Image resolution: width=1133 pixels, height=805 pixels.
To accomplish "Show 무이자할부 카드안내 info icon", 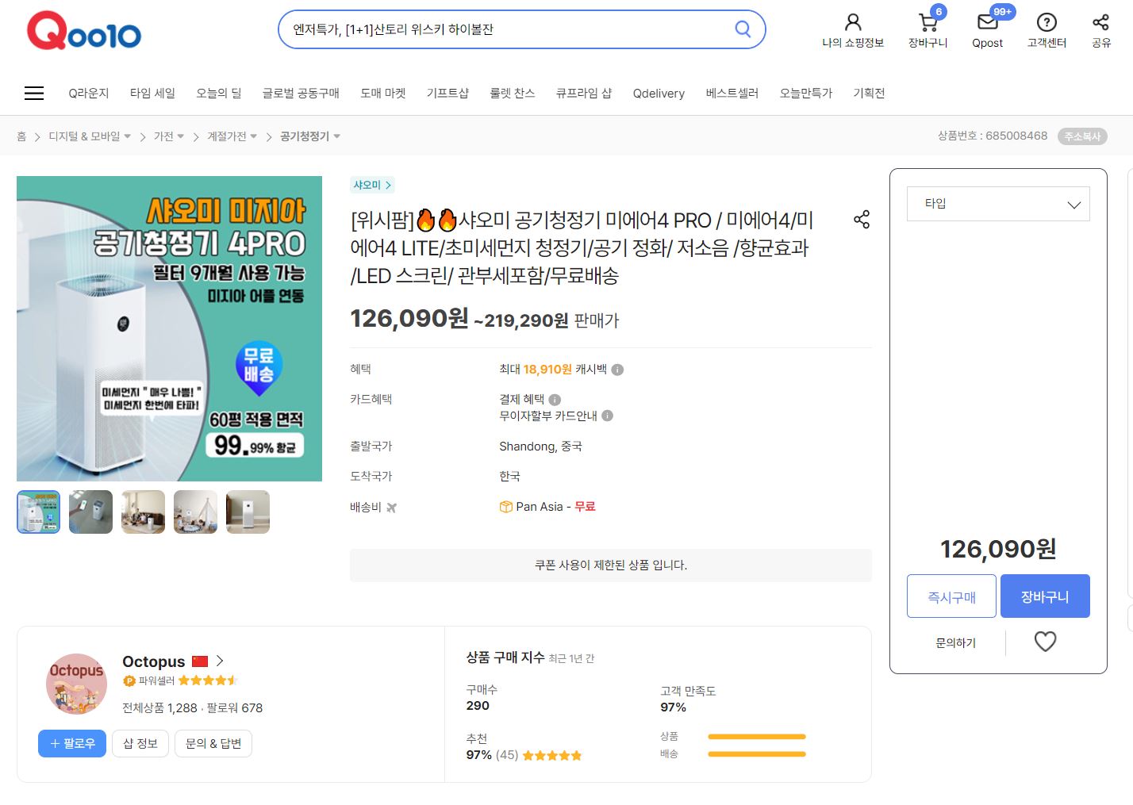I will tap(607, 416).
